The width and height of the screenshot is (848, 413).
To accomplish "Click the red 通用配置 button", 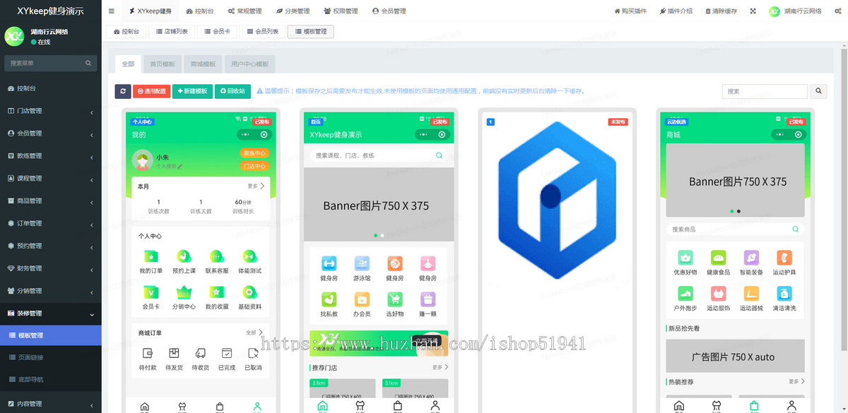I will pyautogui.click(x=152, y=91).
